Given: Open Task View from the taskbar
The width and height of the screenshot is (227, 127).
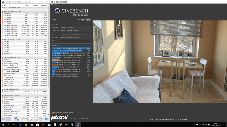Looking at the screenshot, I should tap(14, 125).
